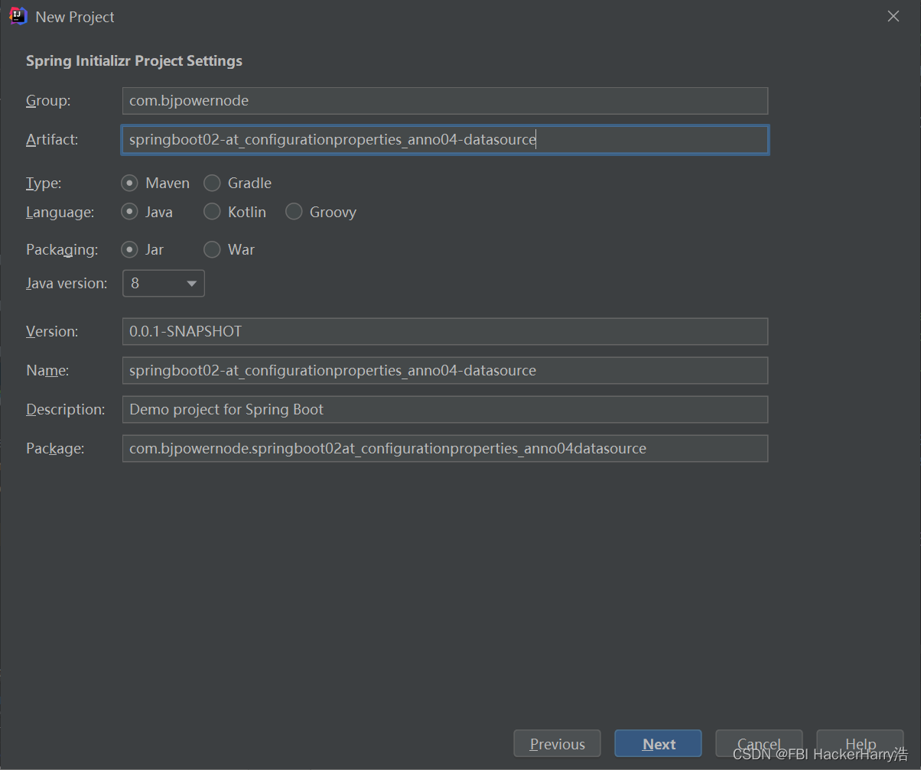Screen dimensions: 921x770
Task: Select Maven as project type
Action: coord(131,183)
